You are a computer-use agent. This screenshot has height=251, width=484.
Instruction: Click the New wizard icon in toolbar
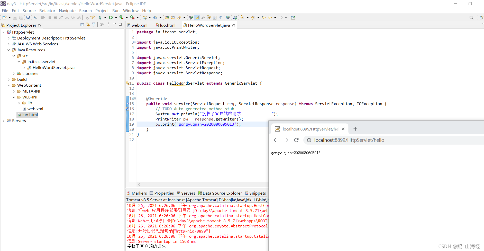click(x=4, y=17)
